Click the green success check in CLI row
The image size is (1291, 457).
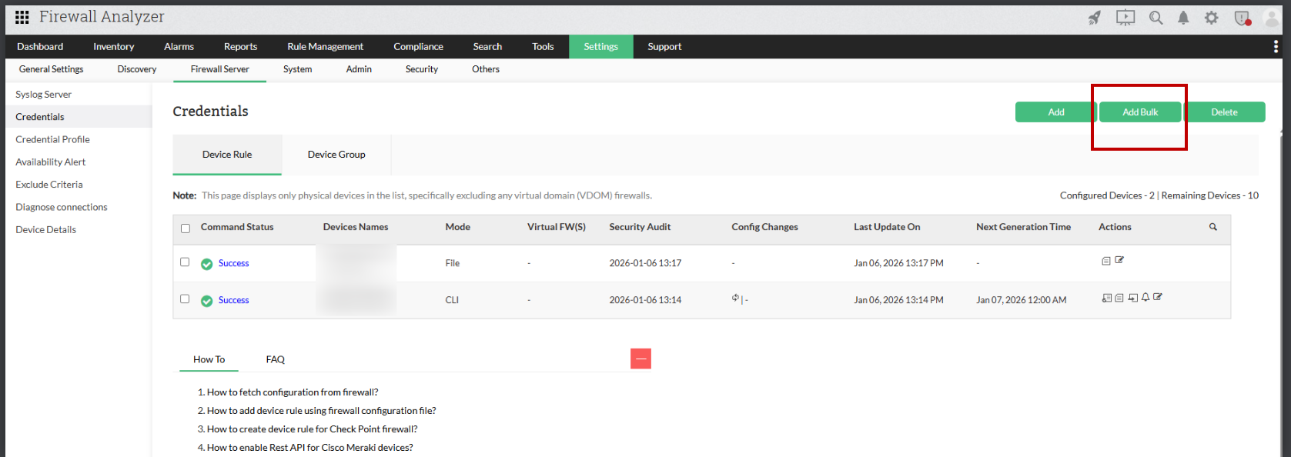click(206, 301)
